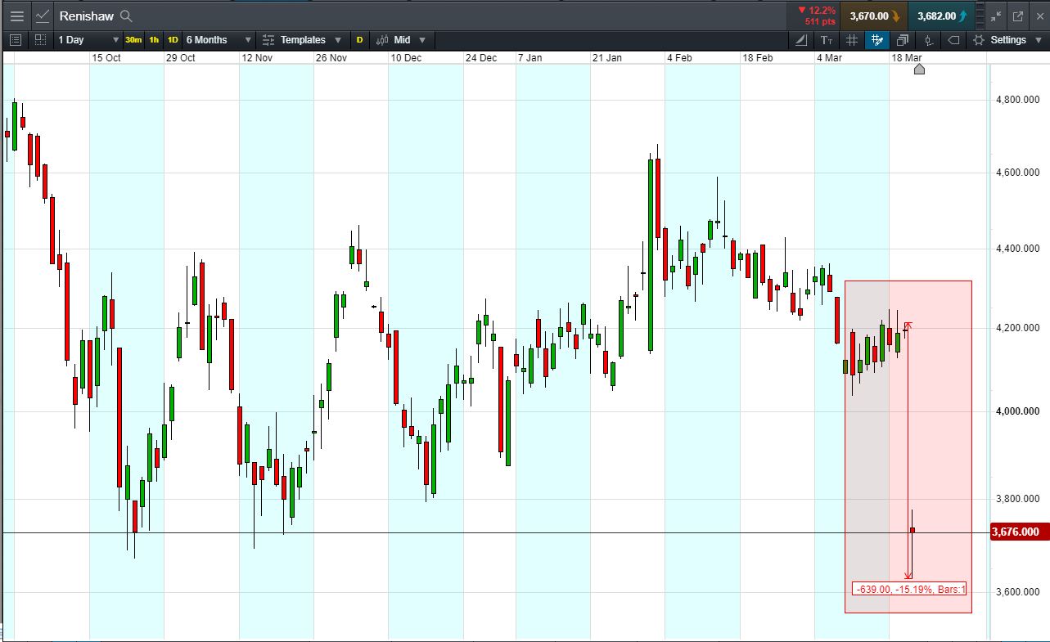Open the hamburger main menu
This screenshot has height=642, width=1050.
[17, 16]
